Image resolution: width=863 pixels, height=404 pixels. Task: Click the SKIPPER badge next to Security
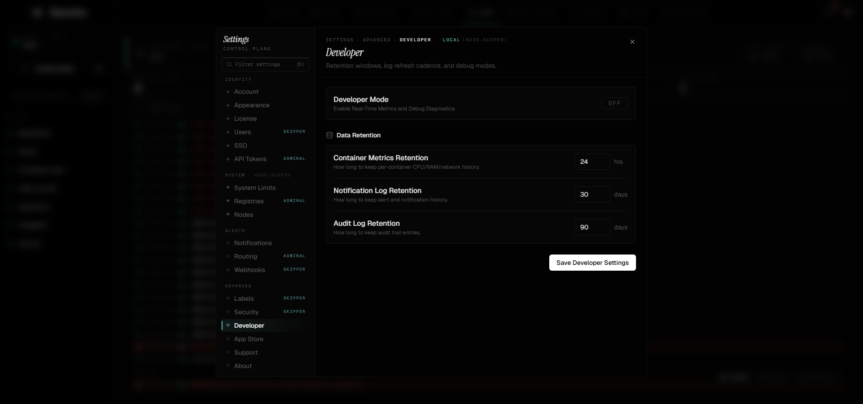pyautogui.click(x=294, y=312)
